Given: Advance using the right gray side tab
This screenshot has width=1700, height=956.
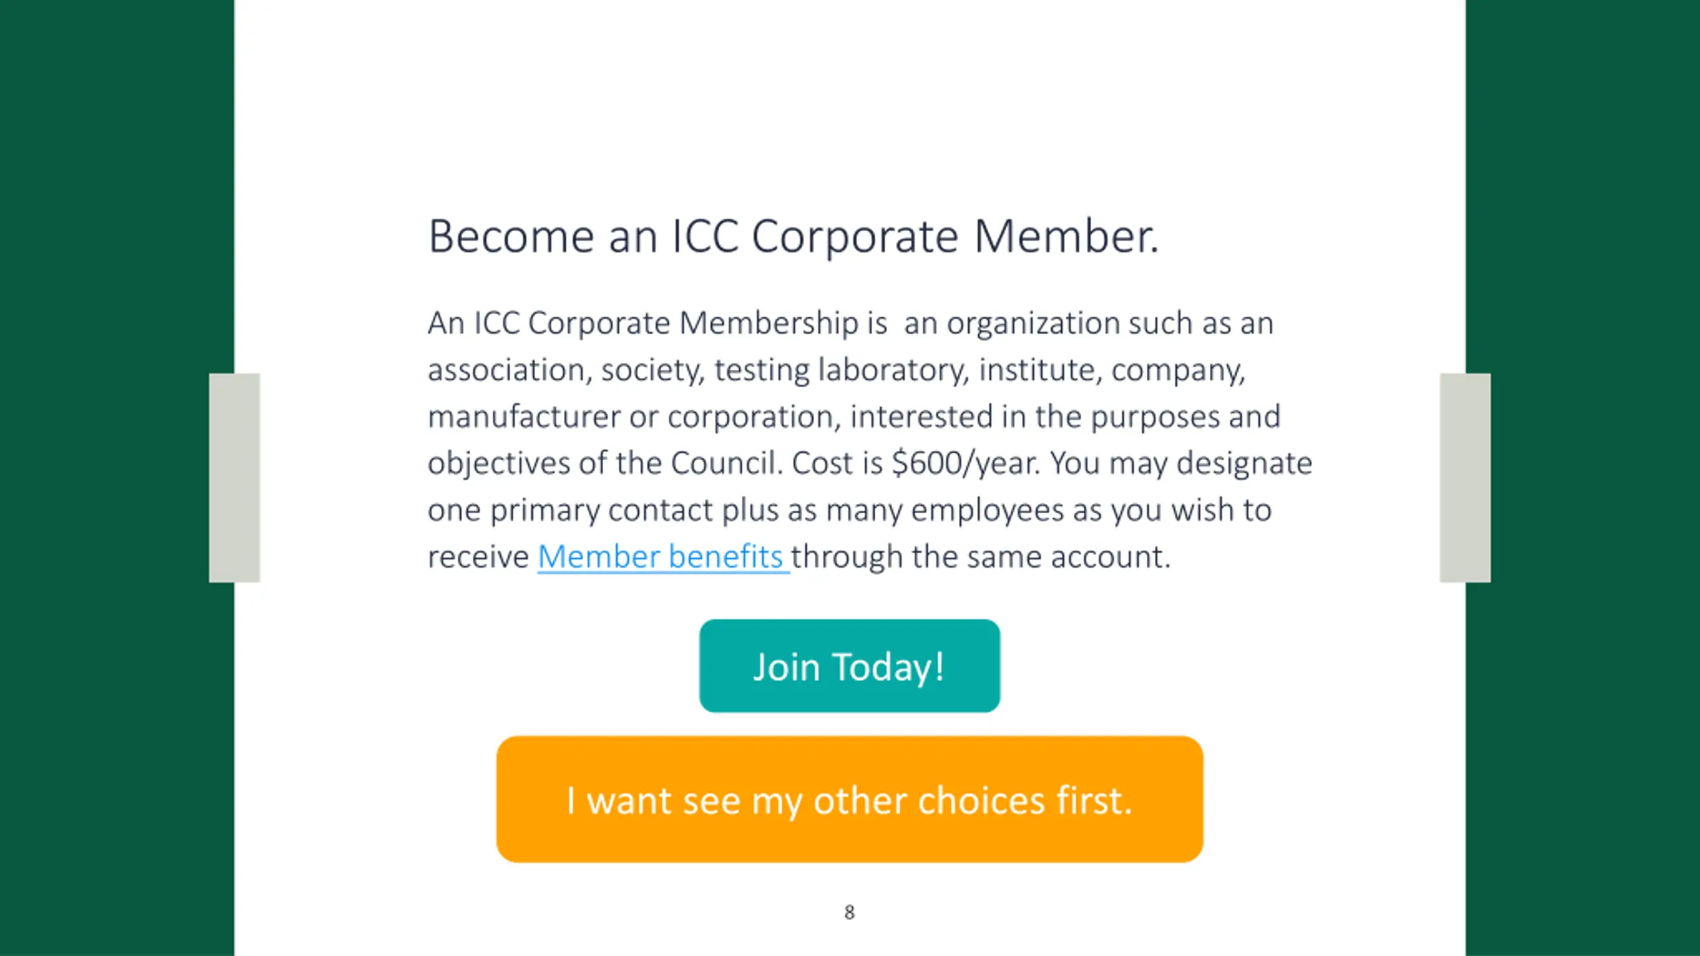Looking at the screenshot, I should (1465, 478).
